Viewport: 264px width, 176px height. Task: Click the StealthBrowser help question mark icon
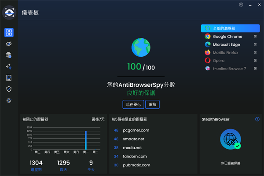257,119
